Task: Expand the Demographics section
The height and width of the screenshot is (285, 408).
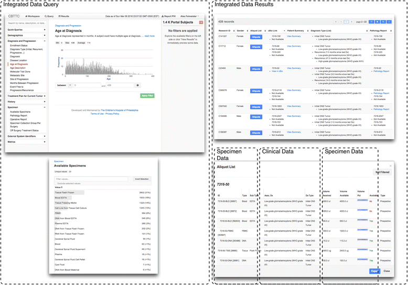Action: point(45,36)
